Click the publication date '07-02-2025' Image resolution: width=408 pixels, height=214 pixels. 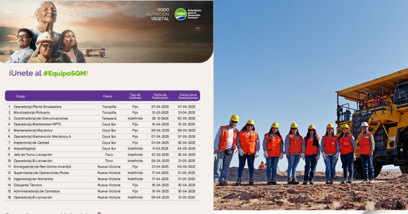coord(160,155)
